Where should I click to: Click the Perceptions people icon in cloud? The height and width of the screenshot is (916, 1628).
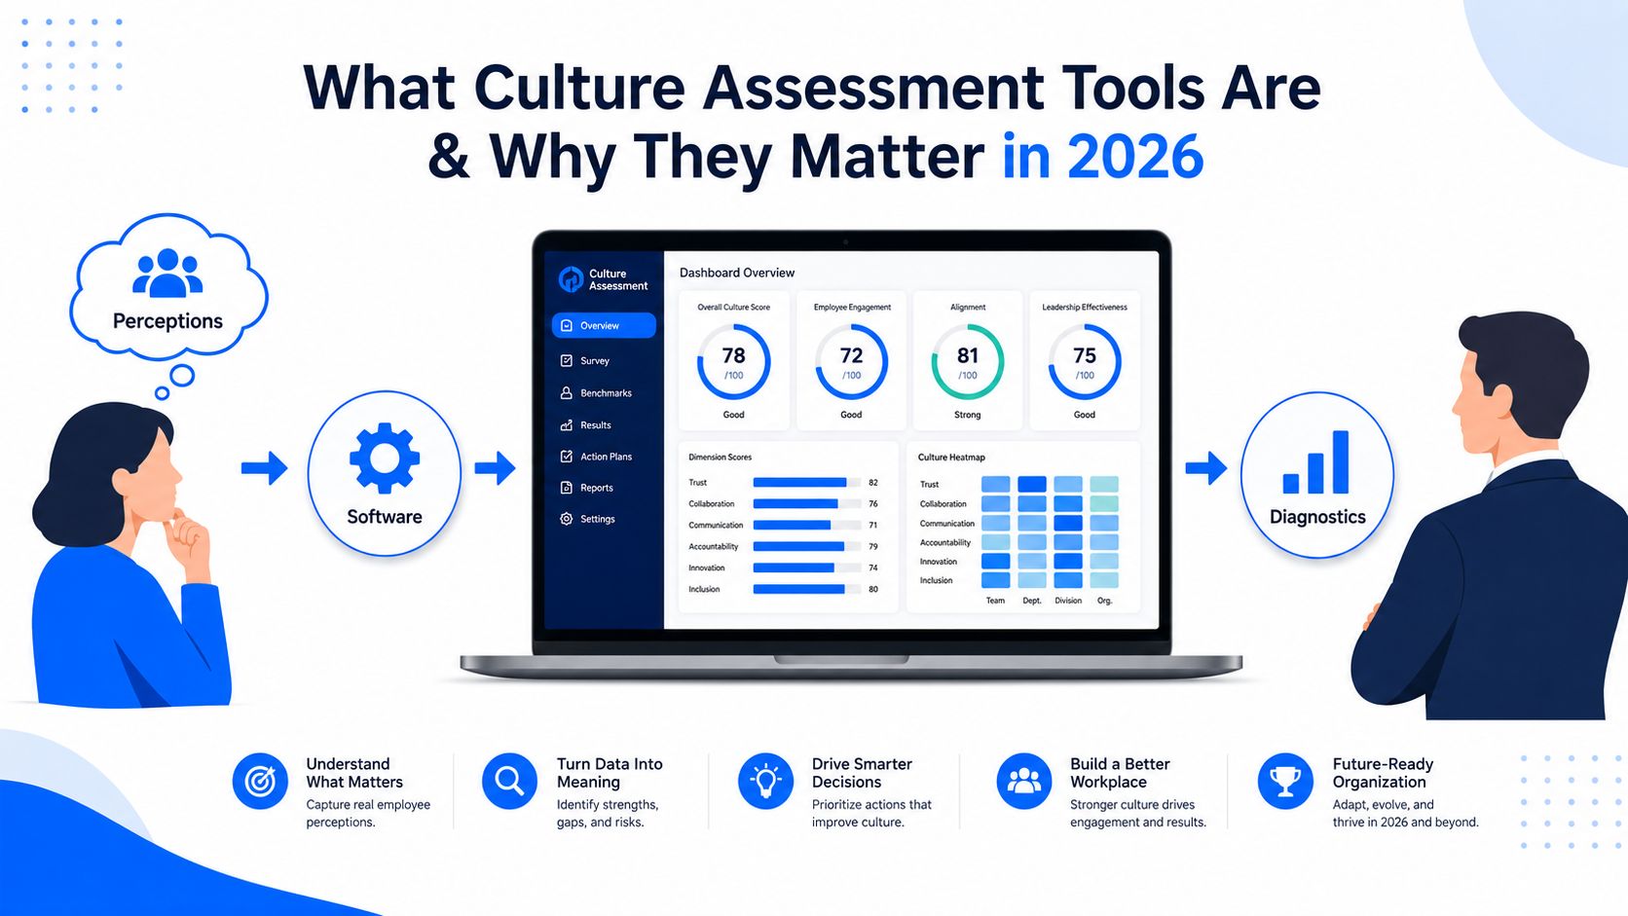(x=167, y=274)
